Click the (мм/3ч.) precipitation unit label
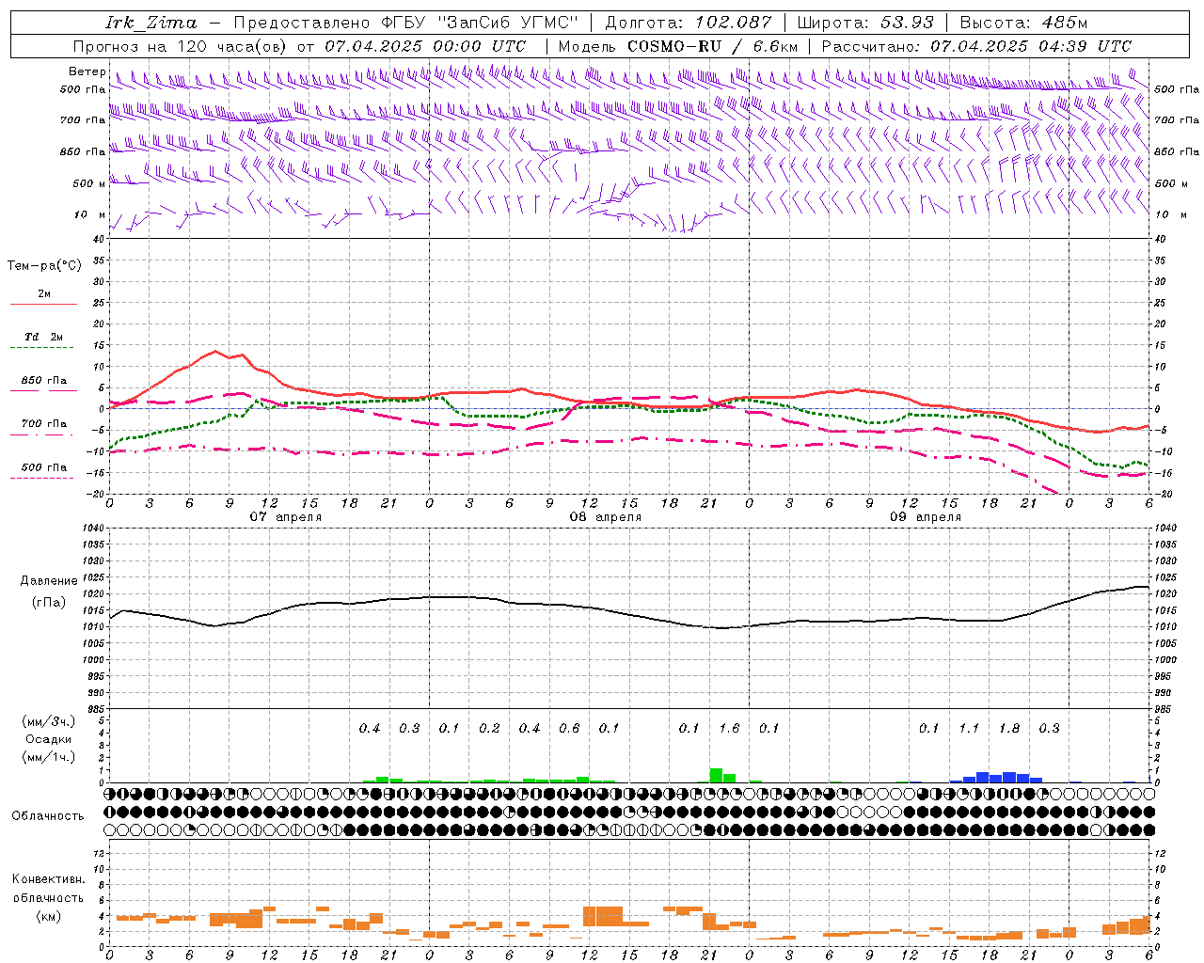Image resolution: width=1204 pixels, height=963 pixels. (x=48, y=721)
